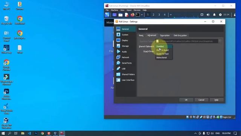Viewport: 241px width, 136px height.
Task: Open the VirtualBox Machine menu
Action: [114, 10]
